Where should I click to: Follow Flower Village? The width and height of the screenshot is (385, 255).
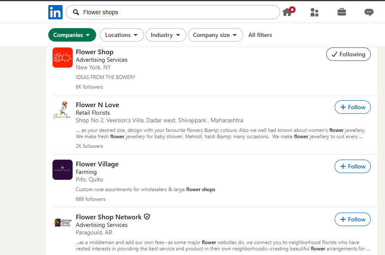[352, 166]
